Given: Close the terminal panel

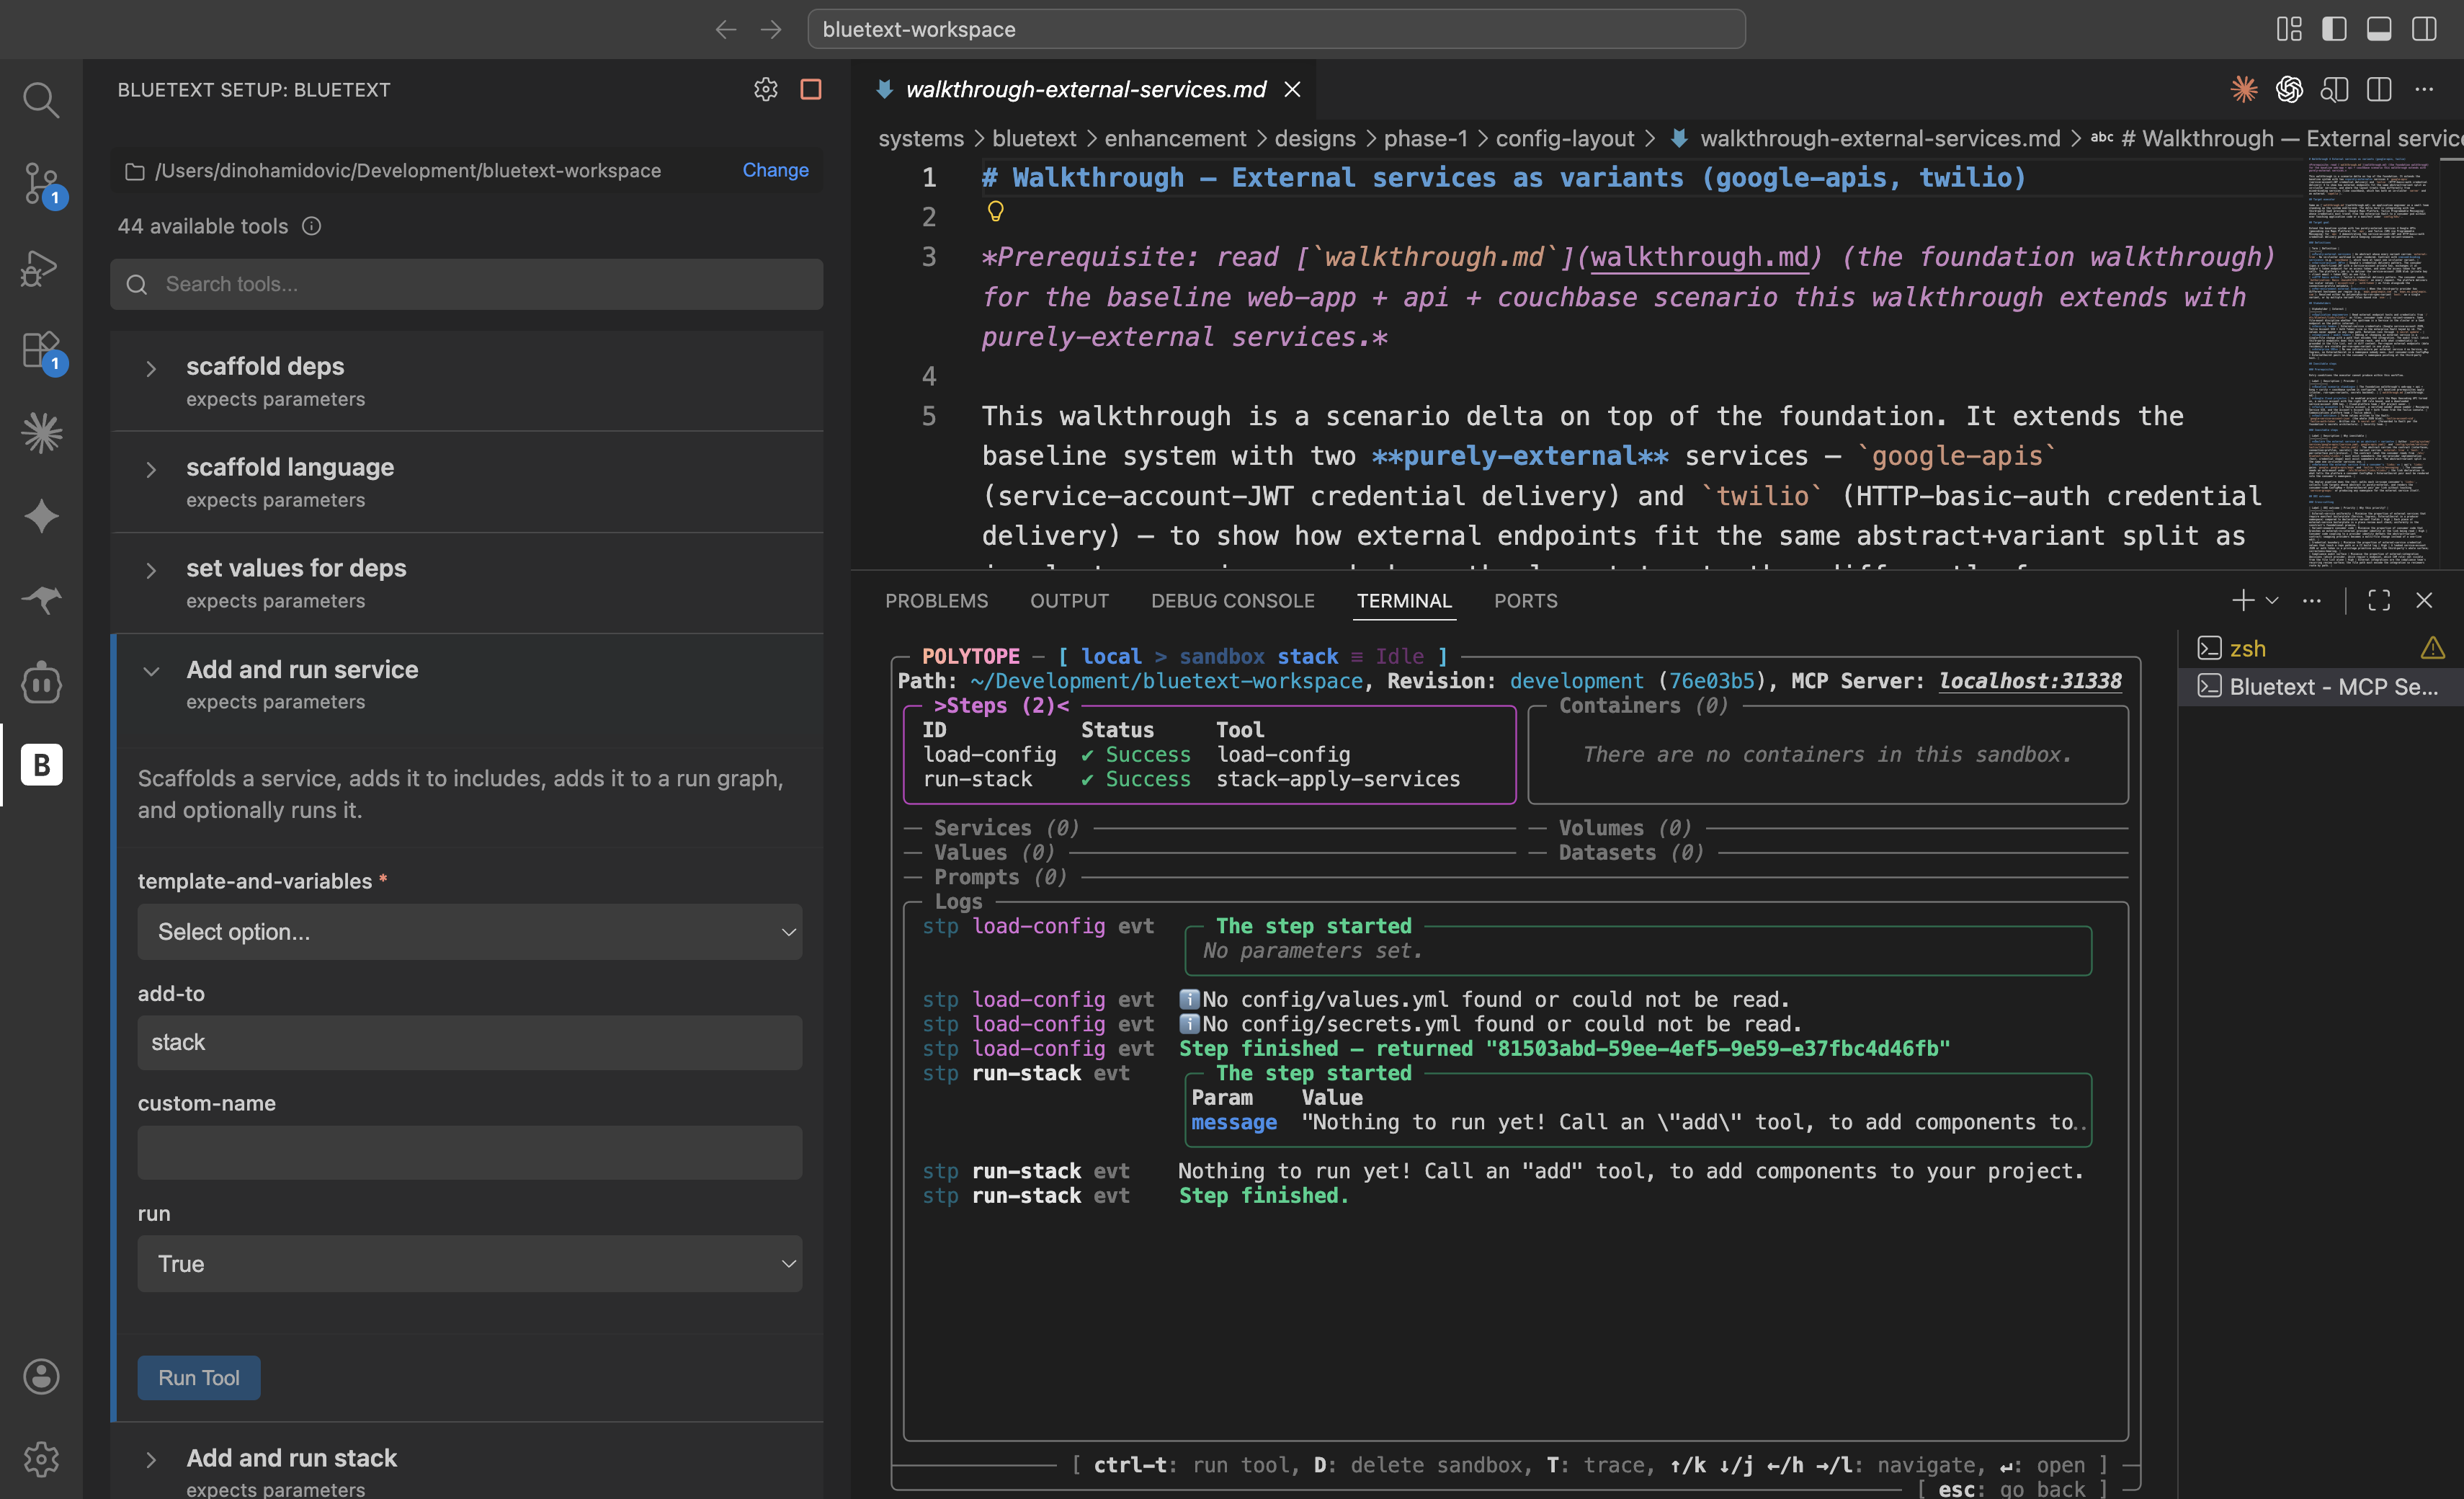Looking at the screenshot, I should pyautogui.click(x=2424, y=600).
